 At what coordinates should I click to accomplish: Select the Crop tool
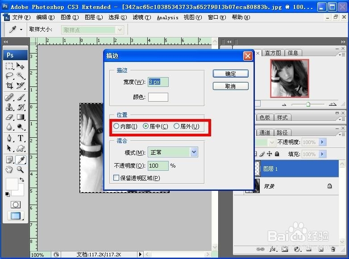tap(9, 86)
